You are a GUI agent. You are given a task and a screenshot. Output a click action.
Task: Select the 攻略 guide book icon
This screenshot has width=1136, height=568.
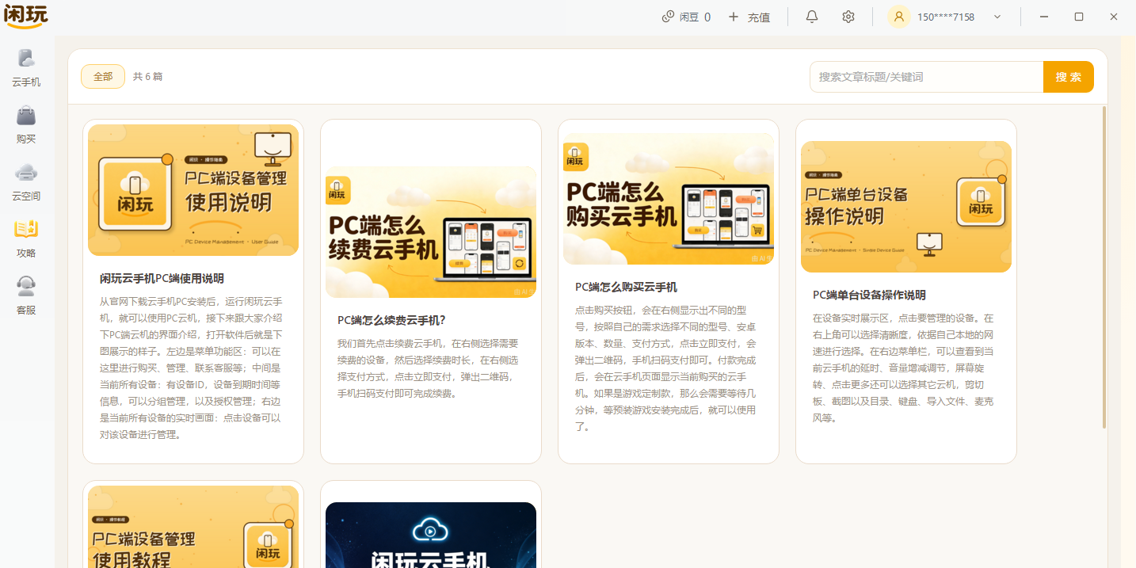coord(26,230)
